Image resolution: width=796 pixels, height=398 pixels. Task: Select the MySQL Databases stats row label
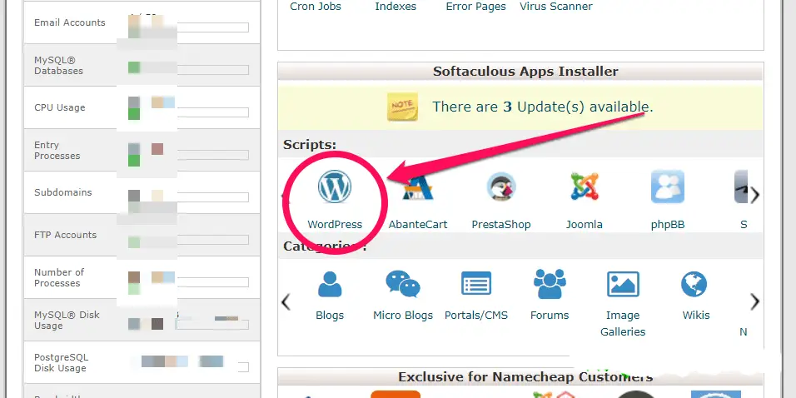pos(58,66)
